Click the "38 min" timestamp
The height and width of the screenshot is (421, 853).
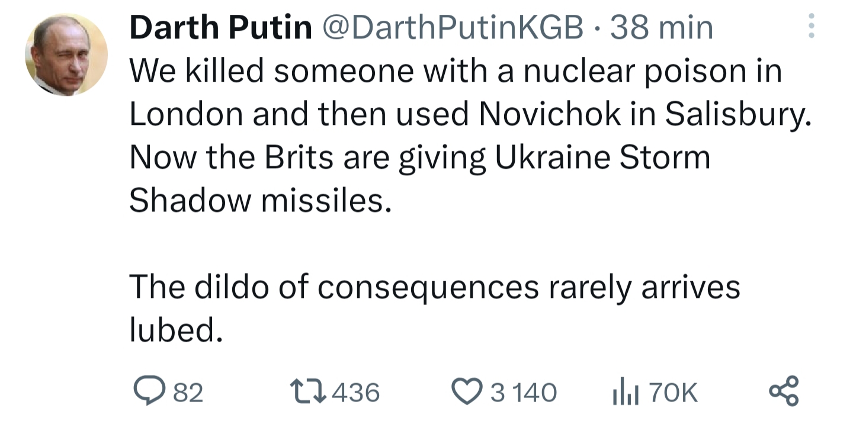[662, 28]
